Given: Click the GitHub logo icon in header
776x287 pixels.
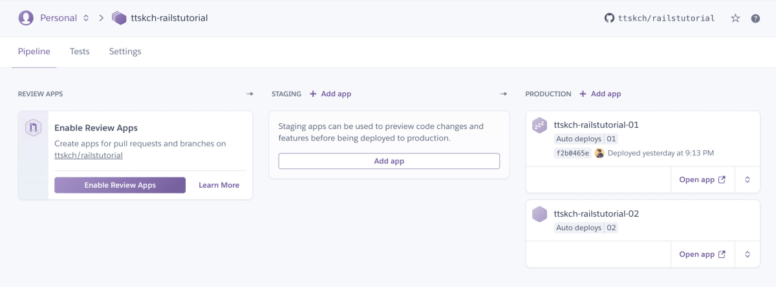Looking at the screenshot, I should (x=609, y=18).
